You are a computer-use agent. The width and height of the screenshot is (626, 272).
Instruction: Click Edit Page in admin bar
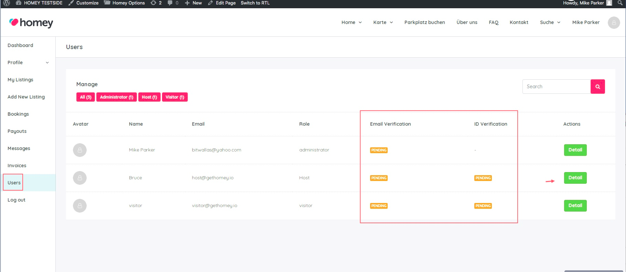[x=222, y=3]
